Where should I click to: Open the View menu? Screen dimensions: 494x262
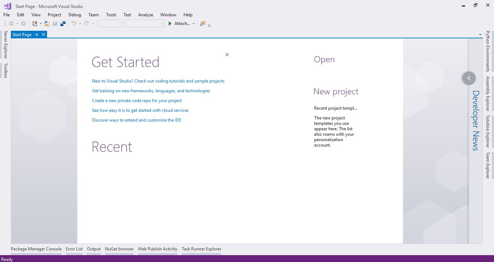click(36, 15)
